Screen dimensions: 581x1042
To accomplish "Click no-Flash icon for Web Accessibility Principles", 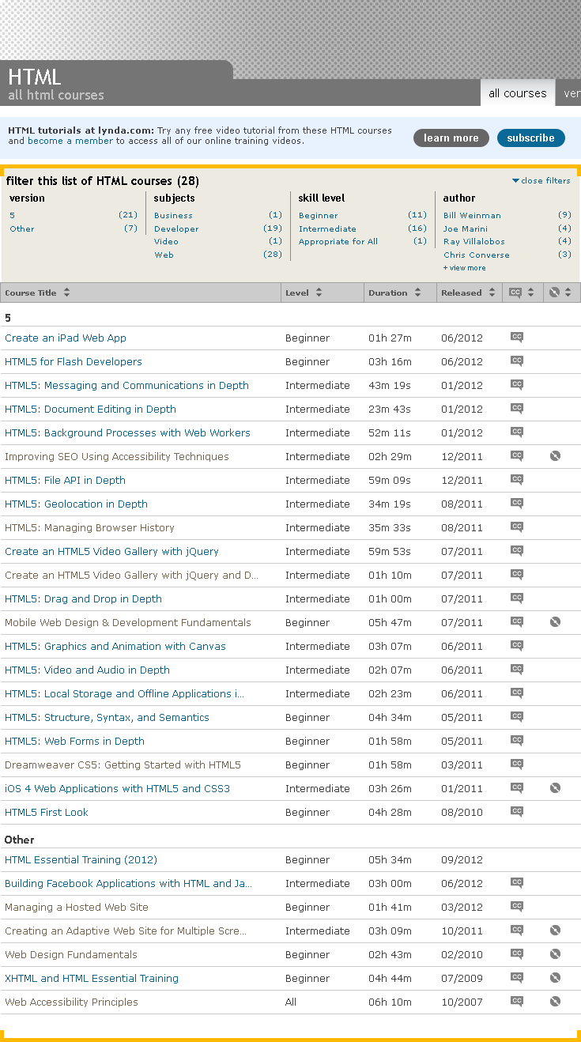I will point(555,1001).
